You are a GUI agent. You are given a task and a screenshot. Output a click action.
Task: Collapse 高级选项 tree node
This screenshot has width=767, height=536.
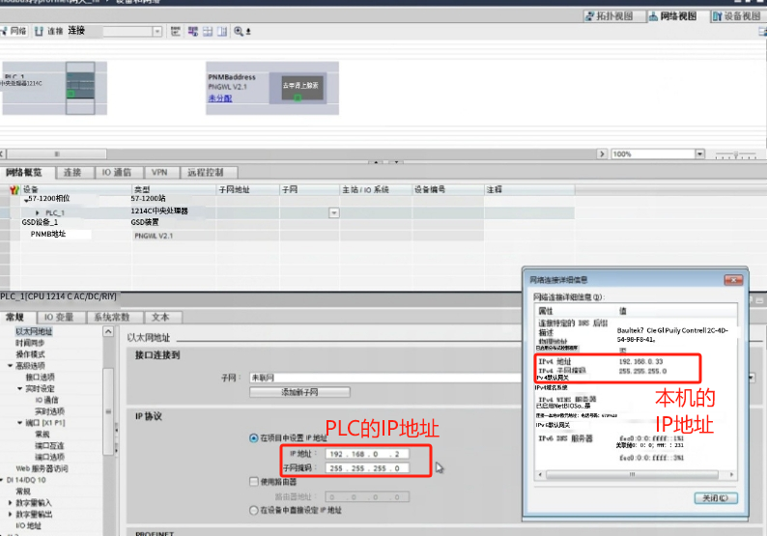click(10, 366)
